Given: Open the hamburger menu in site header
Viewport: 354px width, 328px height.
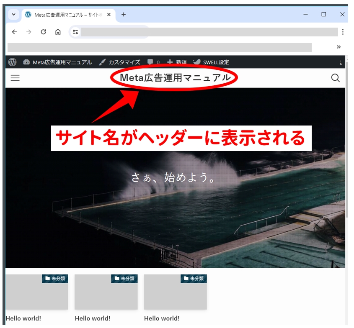Looking at the screenshot, I should coord(15,78).
